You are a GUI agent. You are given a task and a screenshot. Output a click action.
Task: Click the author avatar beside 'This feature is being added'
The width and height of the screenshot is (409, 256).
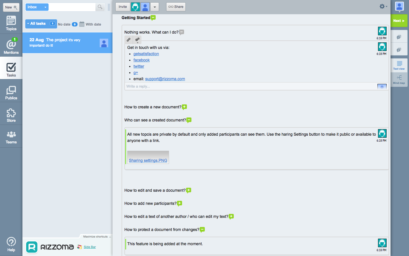[382, 243]
